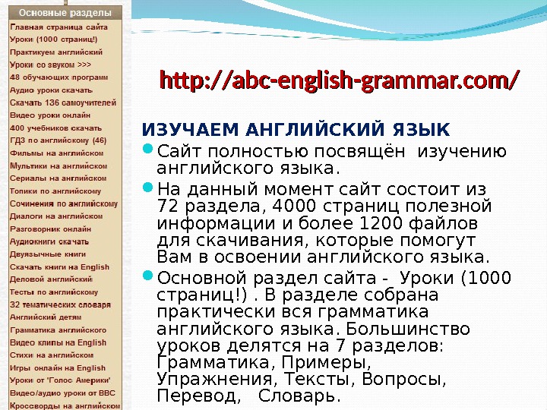
Task: Go to 'Видео/аудио уроки от BBC'
Action: pos(62,393)
